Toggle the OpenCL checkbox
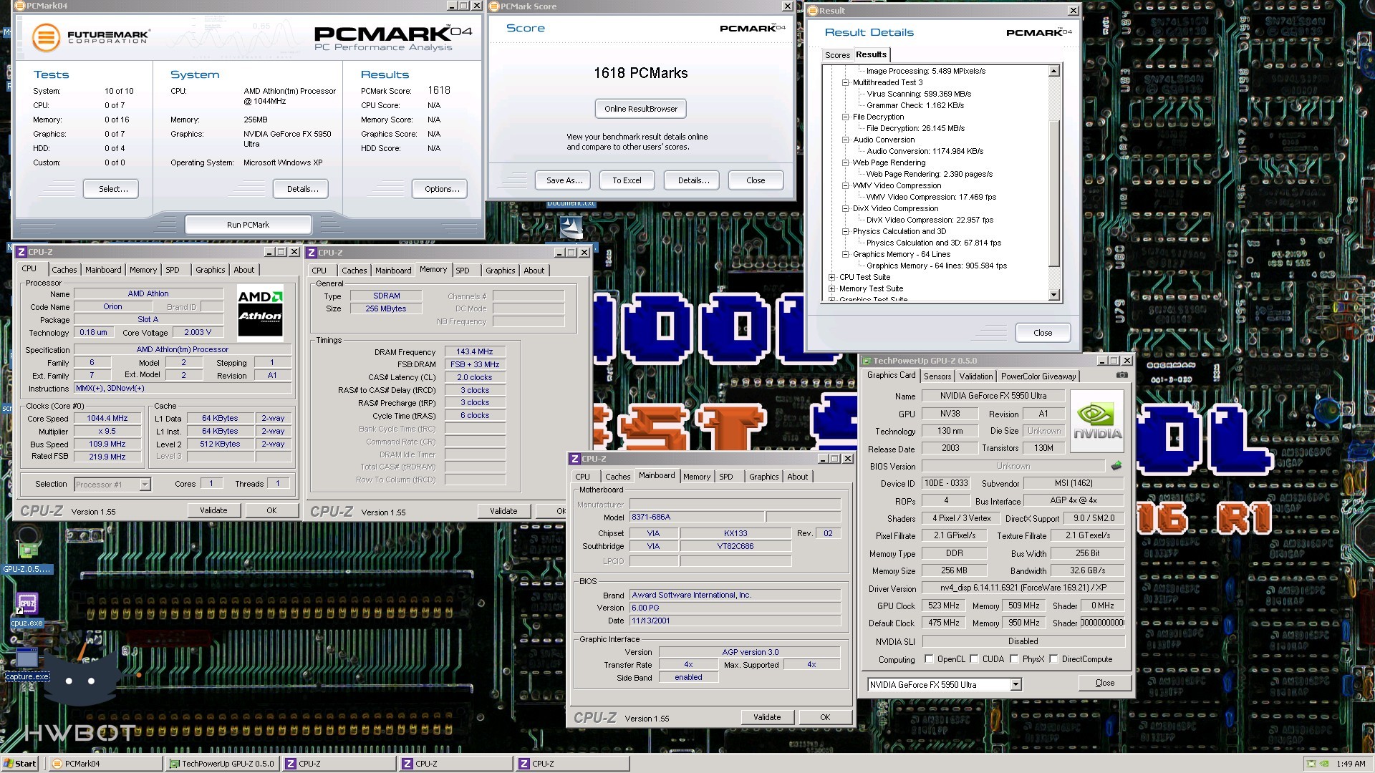 click(929, 659)
